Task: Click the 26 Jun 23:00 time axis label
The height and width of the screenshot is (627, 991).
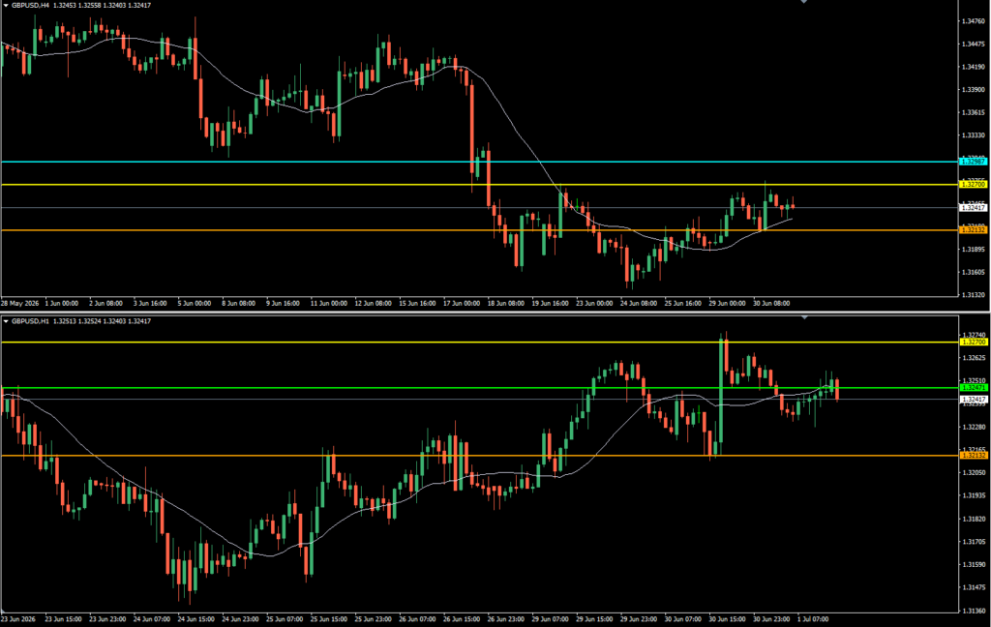Action: (x=505, y=619)
